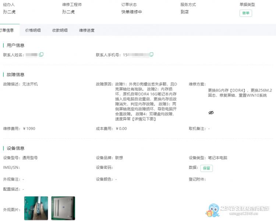Click the 设备类型 笔记本电脑 value

217,158
